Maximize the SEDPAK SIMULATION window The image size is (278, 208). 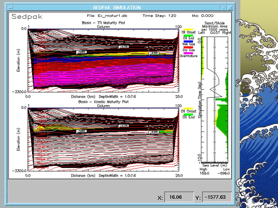click(x=230, y=8)
